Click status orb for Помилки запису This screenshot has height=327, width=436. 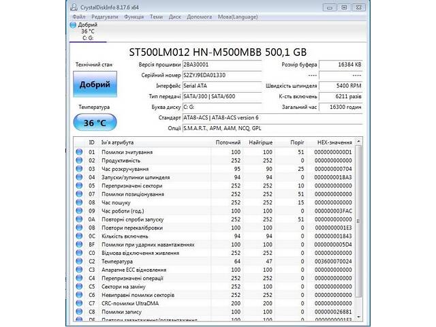point(79,311)
